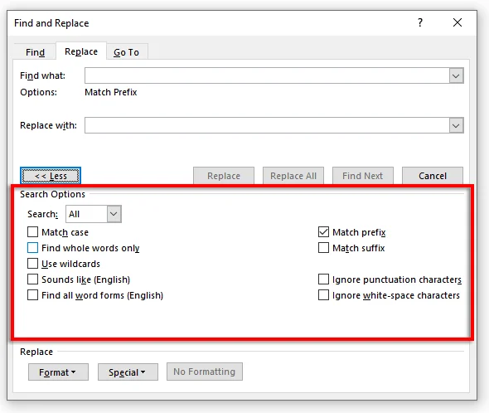
Task: Open the Search direction dropdown set to All
Action: point(94,214)
